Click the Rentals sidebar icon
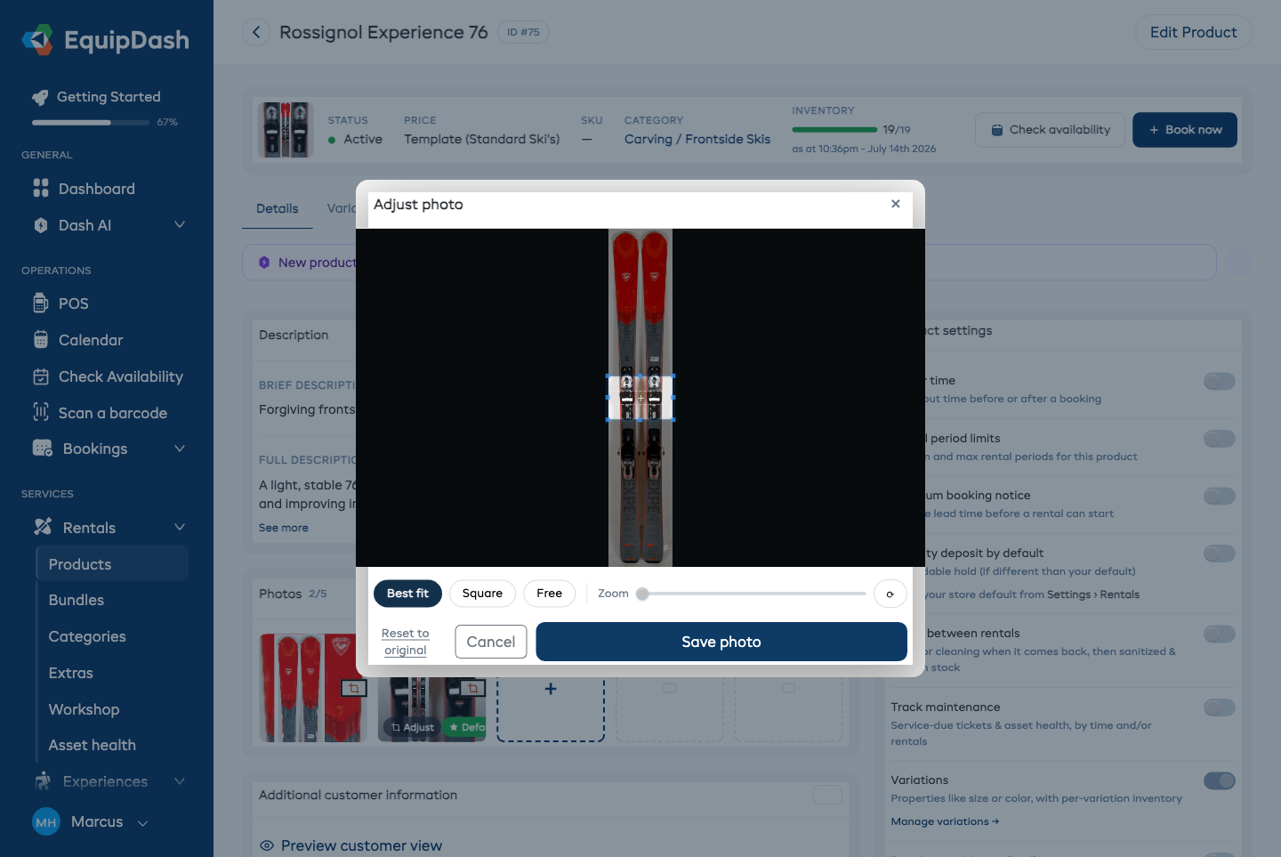The height and width of the screenshot is (857, 1281). [43, 527]
